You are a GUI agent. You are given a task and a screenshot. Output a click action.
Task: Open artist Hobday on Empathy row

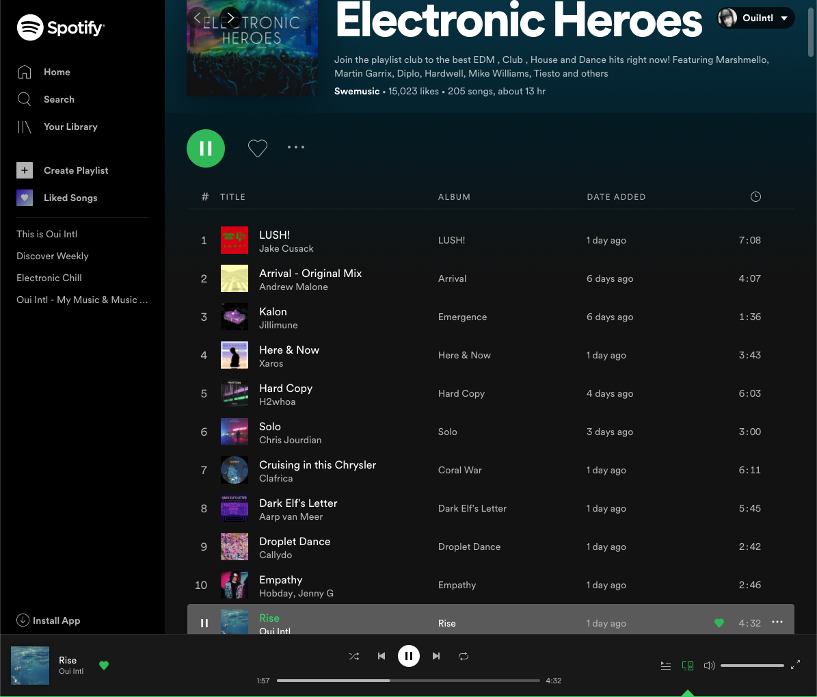pos(276,593)
